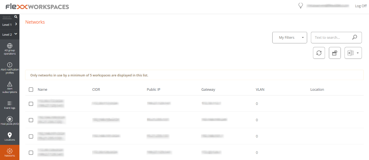Check the fourth network row checkbox
369x160 pixels.
[31, 153]
